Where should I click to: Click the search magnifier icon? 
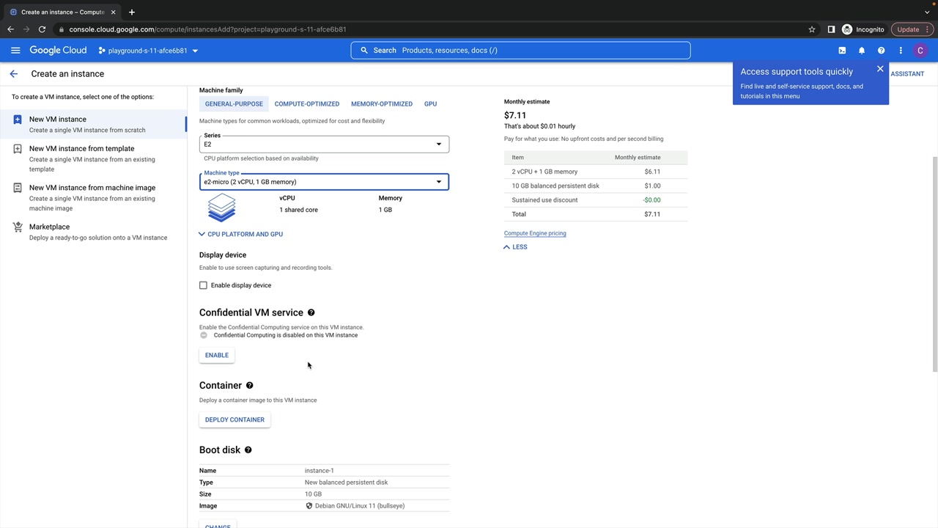point(364,51)
